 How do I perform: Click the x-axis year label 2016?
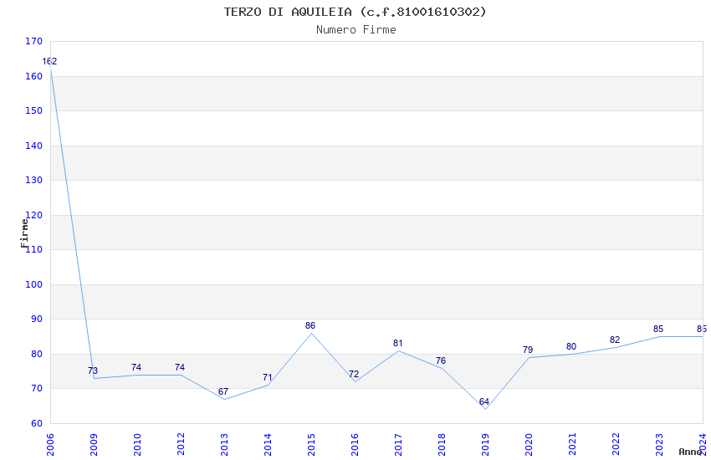pyautogui.click(x=355, y=444)
